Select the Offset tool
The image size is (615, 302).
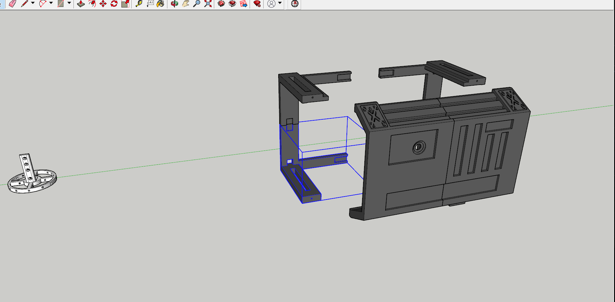click(92, 4)
